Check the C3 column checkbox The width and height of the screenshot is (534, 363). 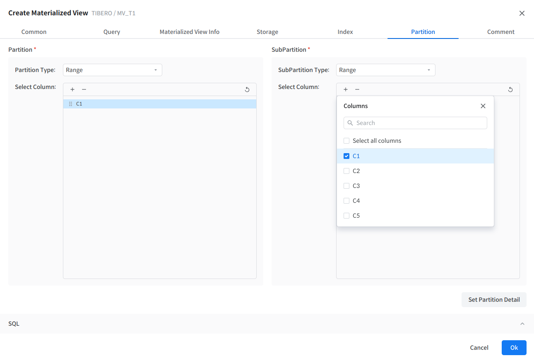346,186
